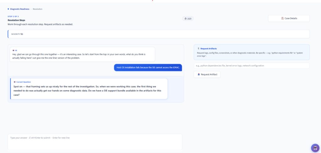Click the 'Resolution Steps' heading
The image size is (321, 153).
(16, 20)
